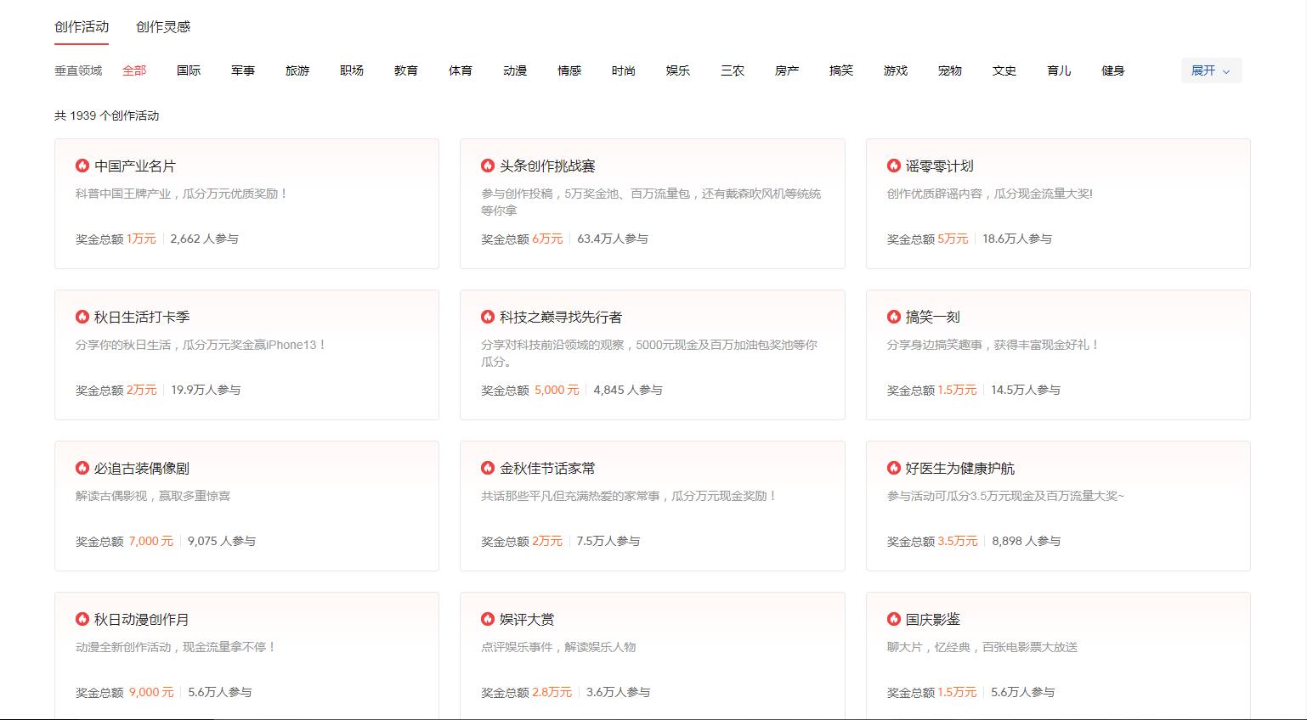The image size is (1307, 720).
Task: Switch to the 创作灵感 tab
Action: [161, 27]
